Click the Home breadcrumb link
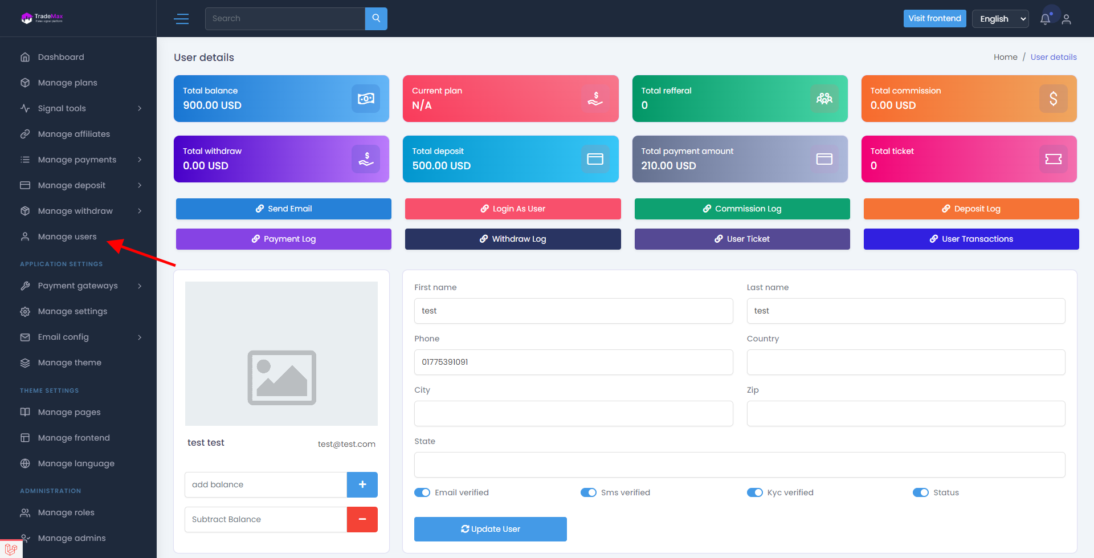The width and height of the screenshot is (1094, 558). tap(1005, 57)
